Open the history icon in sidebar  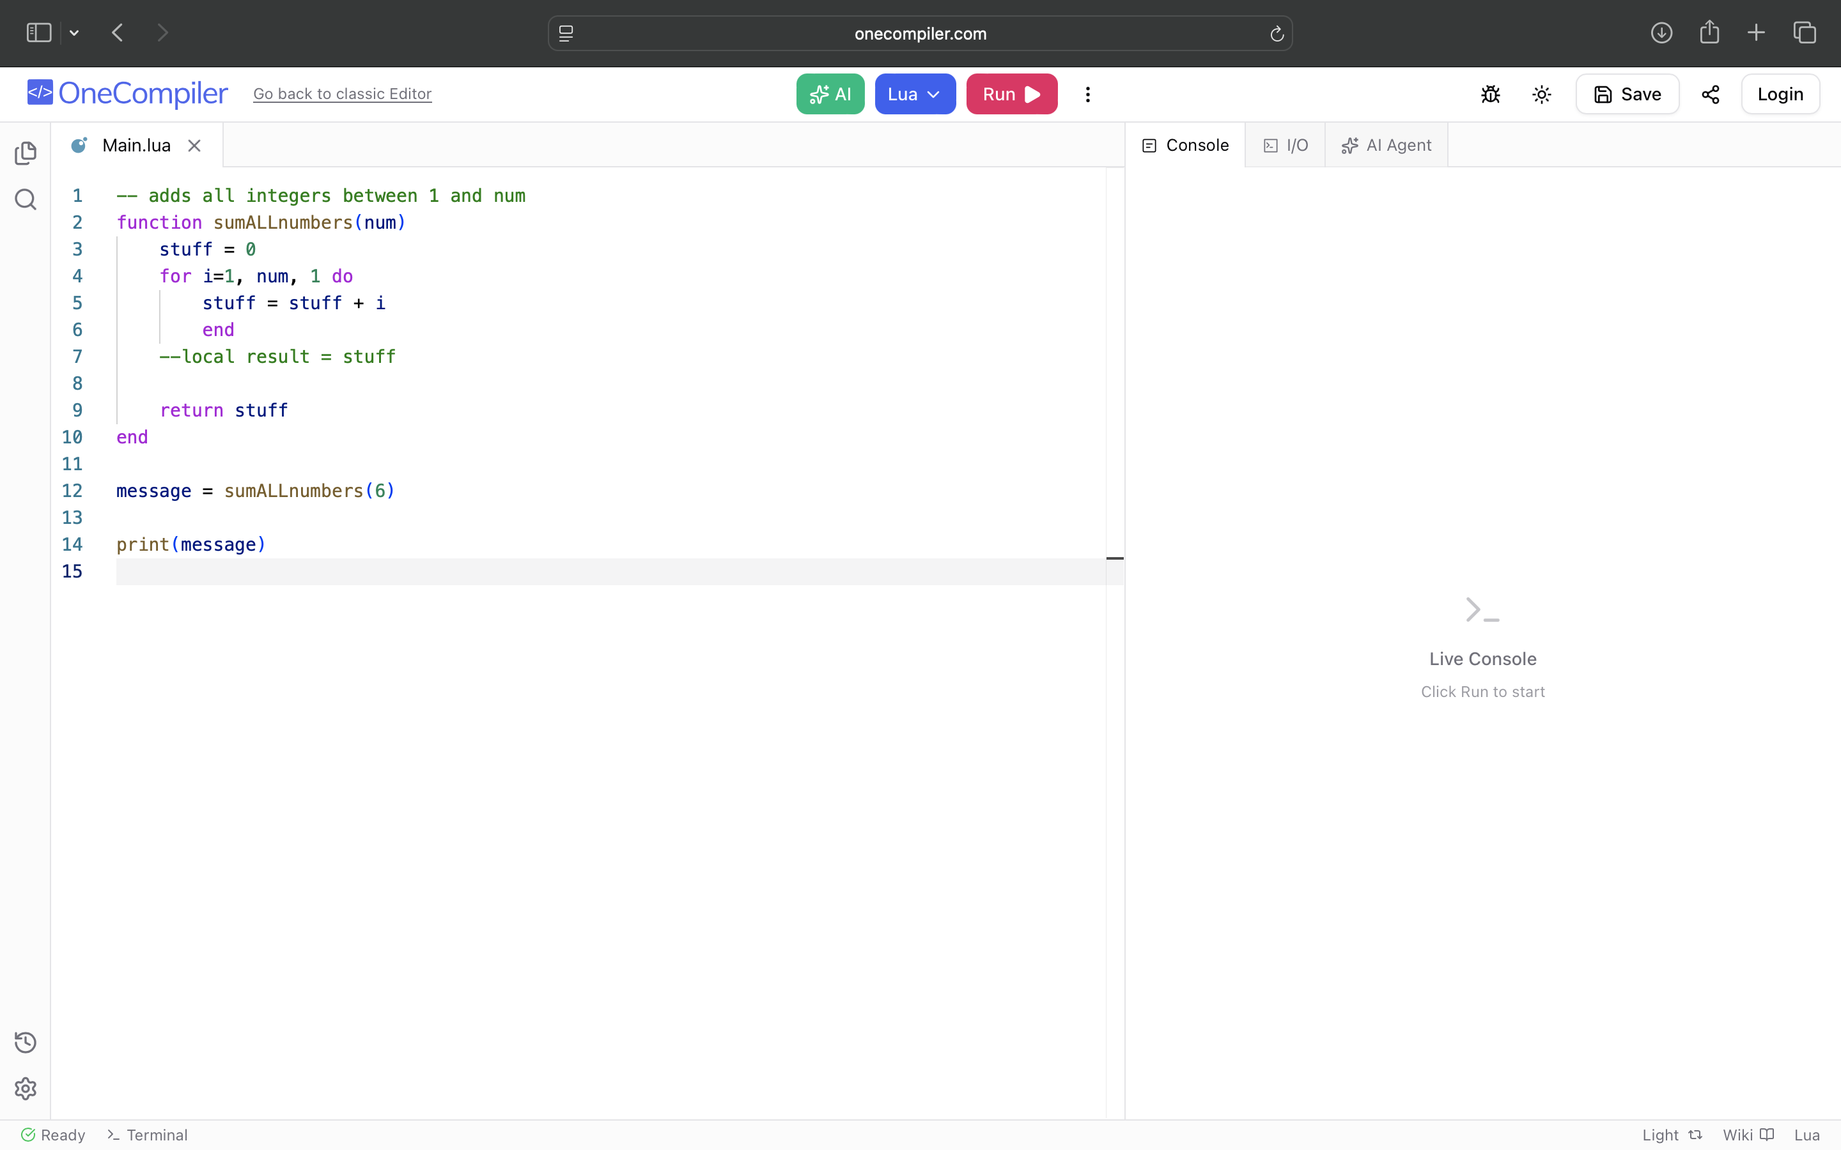click(x=25, y=1042)
